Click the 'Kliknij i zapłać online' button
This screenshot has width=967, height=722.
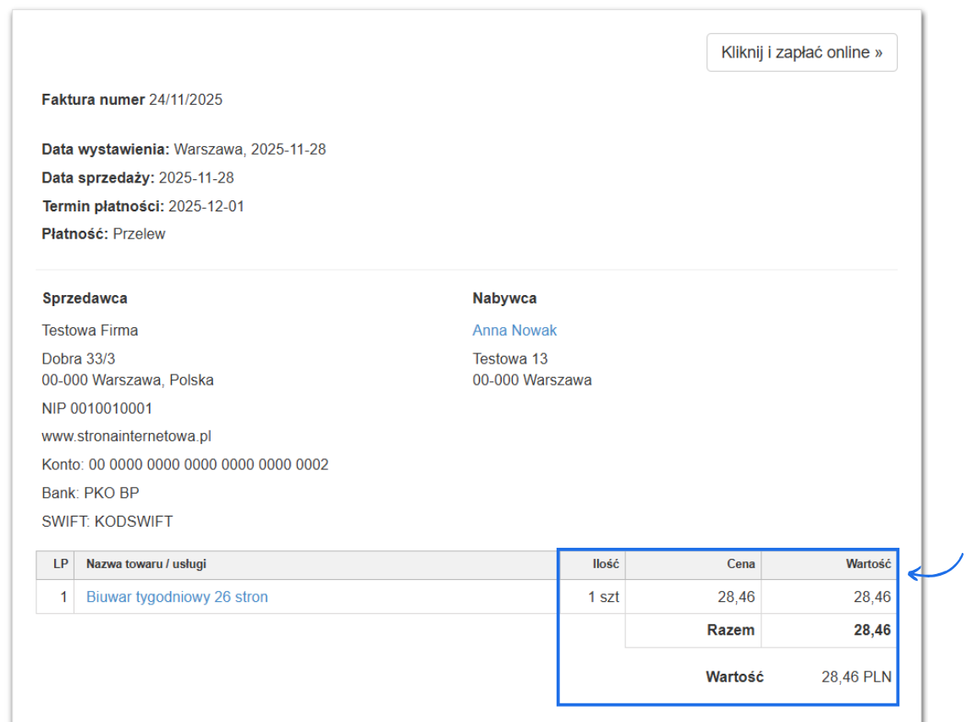click(801, 52)
